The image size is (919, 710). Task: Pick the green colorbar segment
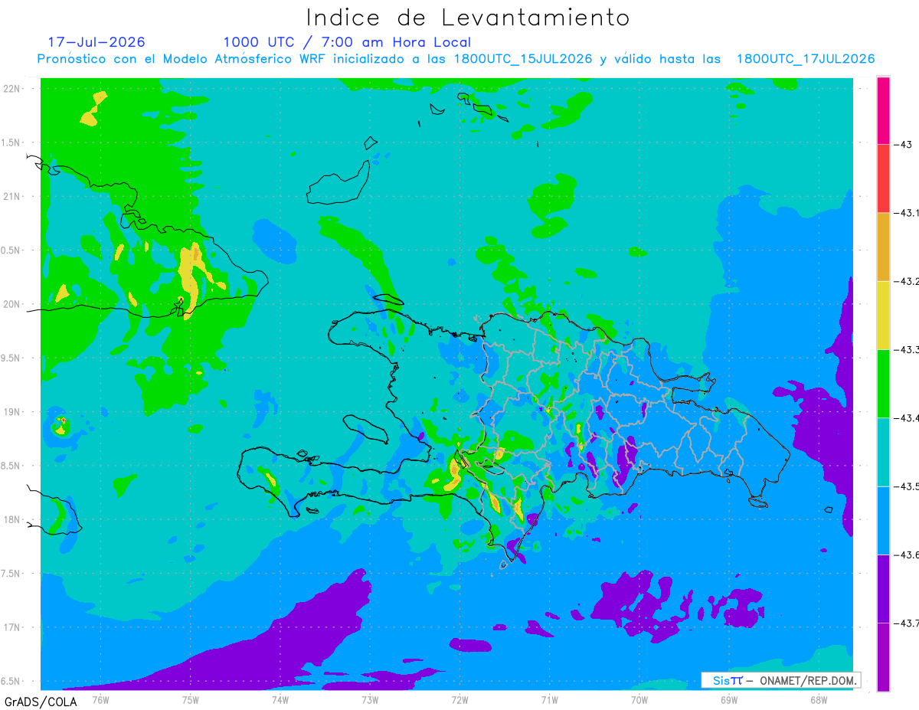pos(883,384)
